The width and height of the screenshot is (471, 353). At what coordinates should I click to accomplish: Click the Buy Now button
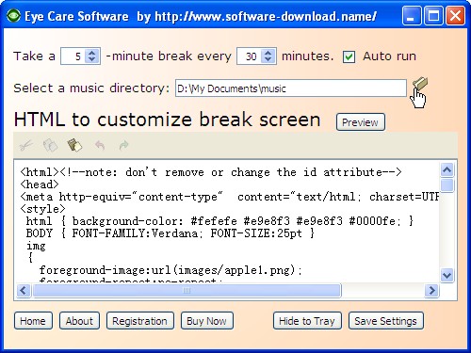(207, 321)
